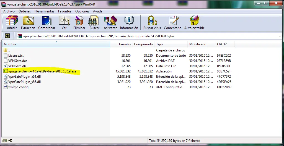The image size is (284, 146).
Task: Open the Herramientas menu
Action: (x=44, y=11)
